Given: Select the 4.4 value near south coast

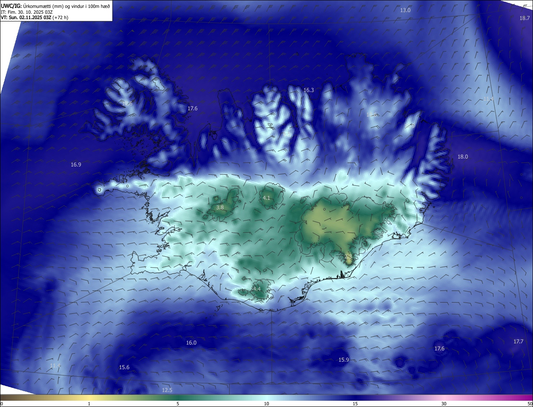Looking at the screenshot, I should click(x=257, y=289).
